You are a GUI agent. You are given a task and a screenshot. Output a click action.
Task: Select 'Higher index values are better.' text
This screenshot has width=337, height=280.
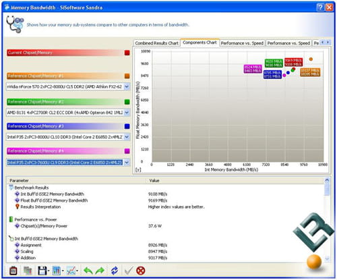click(x=176, y=206)
